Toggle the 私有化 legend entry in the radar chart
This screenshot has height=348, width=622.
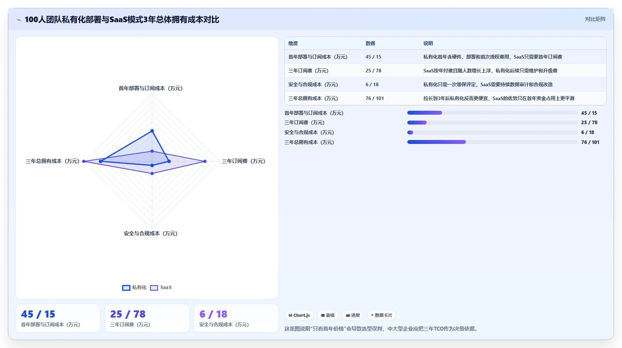coord(134,287)
